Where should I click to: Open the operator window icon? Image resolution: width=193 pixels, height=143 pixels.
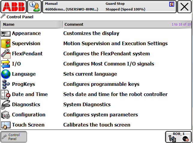pos(35,7)
